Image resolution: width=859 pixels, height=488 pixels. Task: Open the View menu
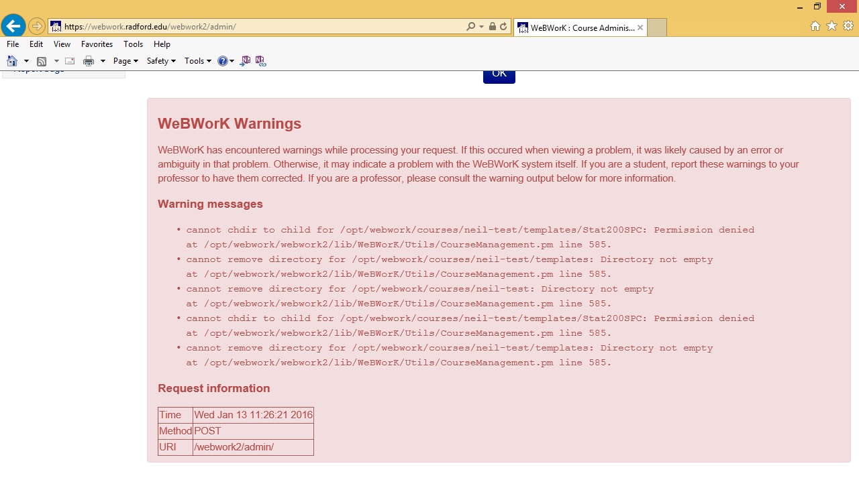tap(62, 44)
